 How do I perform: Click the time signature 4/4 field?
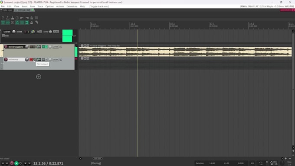(252, 163)
